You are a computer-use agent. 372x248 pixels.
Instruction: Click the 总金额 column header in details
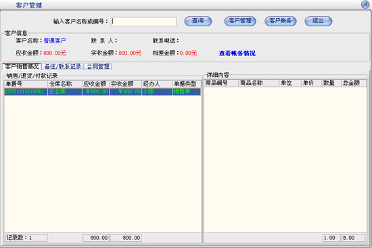click(x=354, y=83)
